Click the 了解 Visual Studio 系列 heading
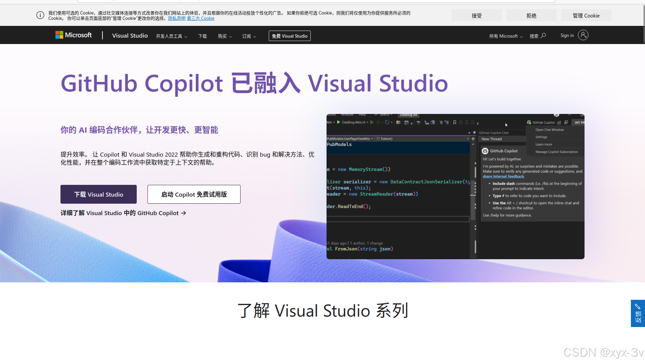The width and height of the screenshot is (645, 363). coord(323,311)
